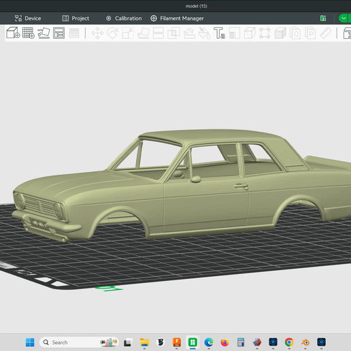The height and width of the screenshot is (351, 351).
Task: Select the Rotate tool
Action: (112, 33)
